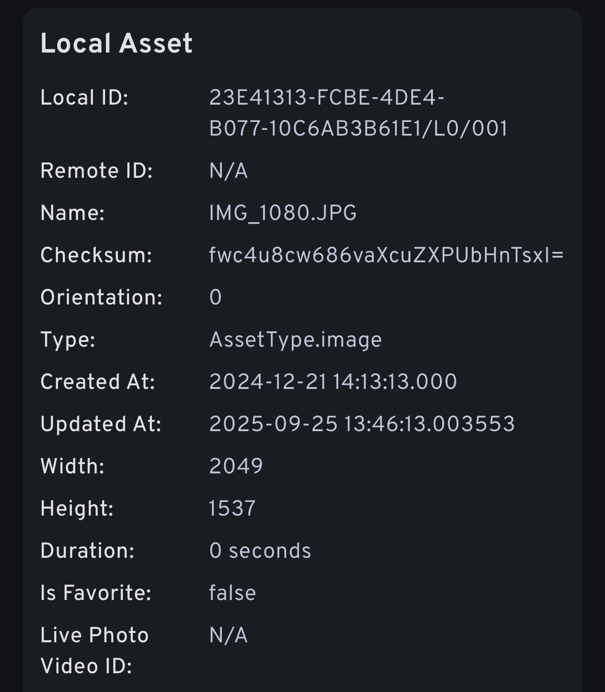Select the file name IMG_1080.JPG
605x692 pixels.
[x=283, y=213]
